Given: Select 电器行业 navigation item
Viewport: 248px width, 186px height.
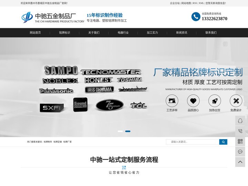Looking at the screenshot, I should pos(123,33).
